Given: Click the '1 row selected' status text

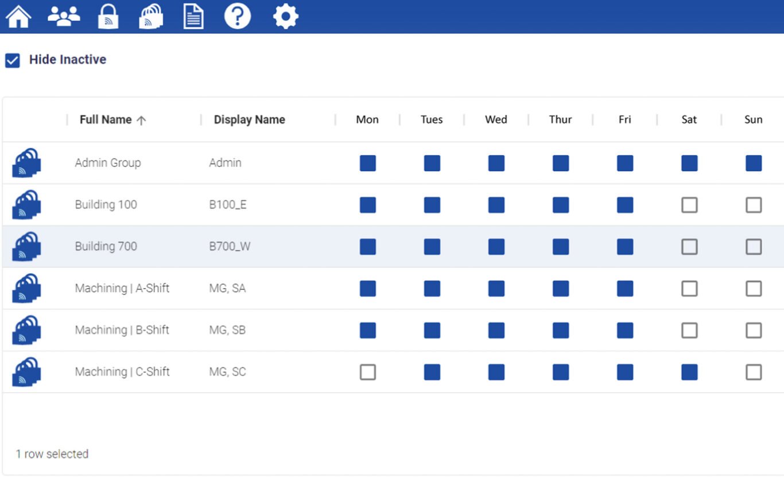Looking at the screenshot, I should coord(52,454).
